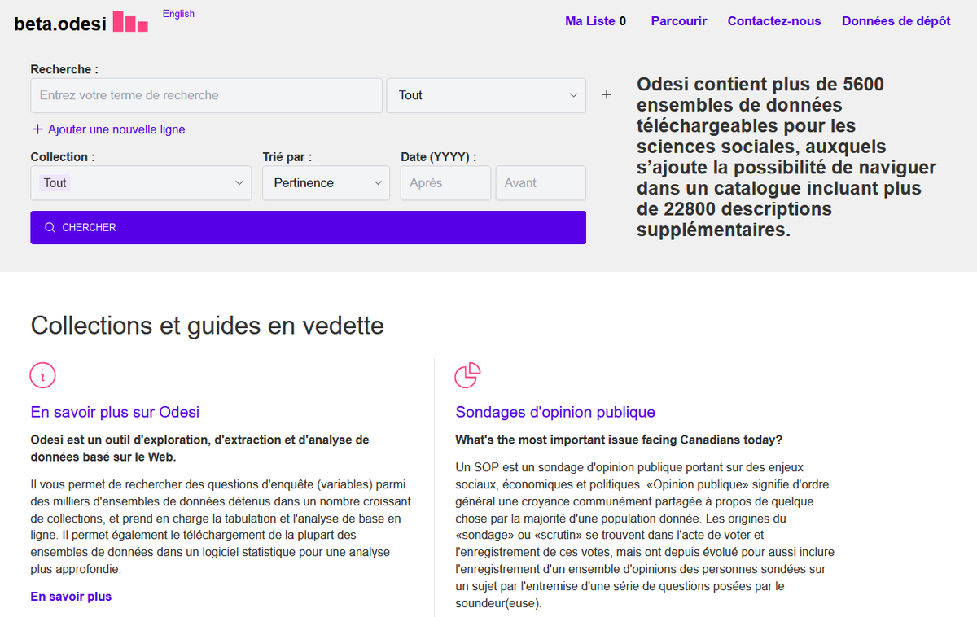
Task: Click the plus icon beside the Tout field selector
Action: pos(607,95)
